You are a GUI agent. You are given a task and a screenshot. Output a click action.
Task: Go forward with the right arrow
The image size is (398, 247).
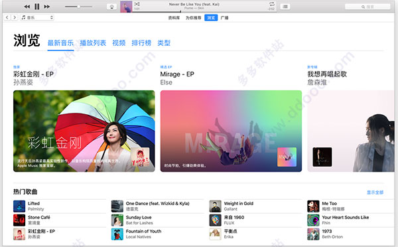pos(15,17)
